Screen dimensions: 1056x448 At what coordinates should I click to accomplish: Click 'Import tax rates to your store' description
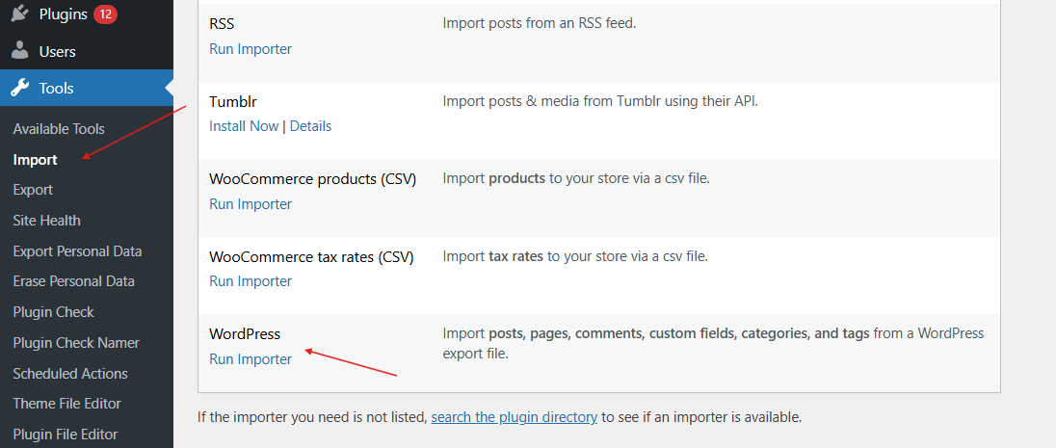[x=575, y=256]
